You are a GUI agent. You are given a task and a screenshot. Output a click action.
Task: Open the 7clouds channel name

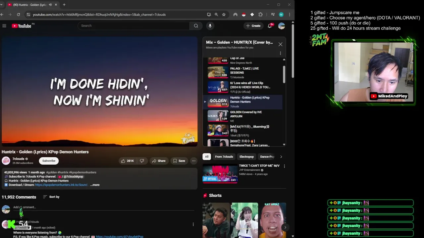tap(18, 159)
